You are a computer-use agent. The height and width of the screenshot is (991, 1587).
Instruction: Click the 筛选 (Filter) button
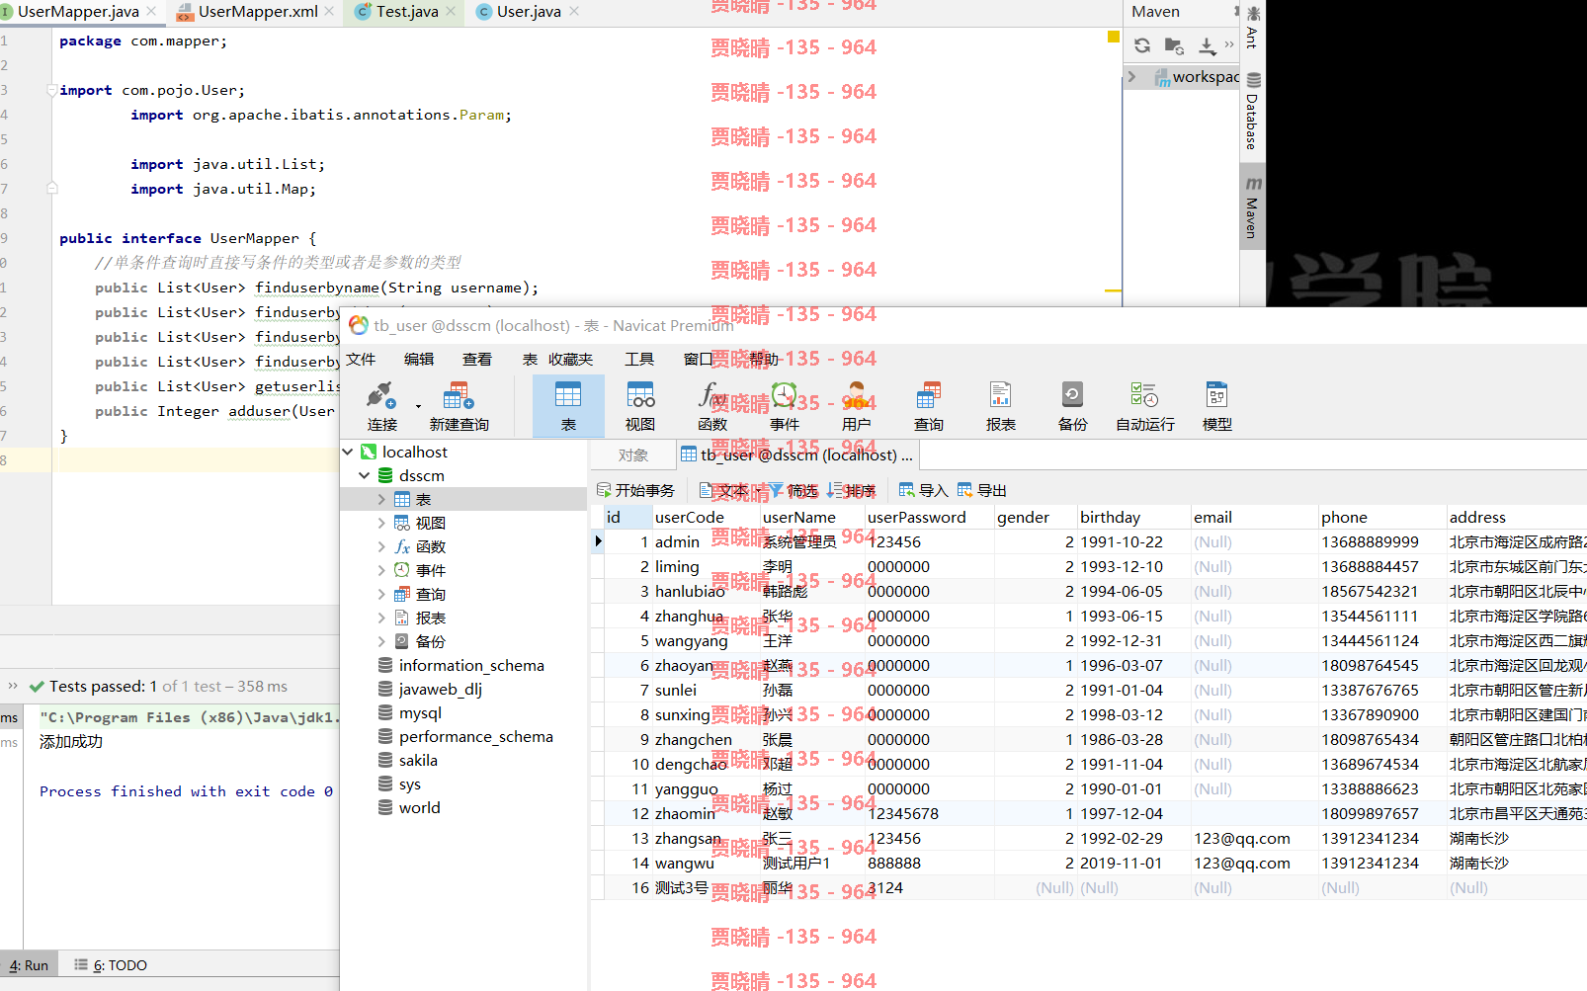(793, 490)
